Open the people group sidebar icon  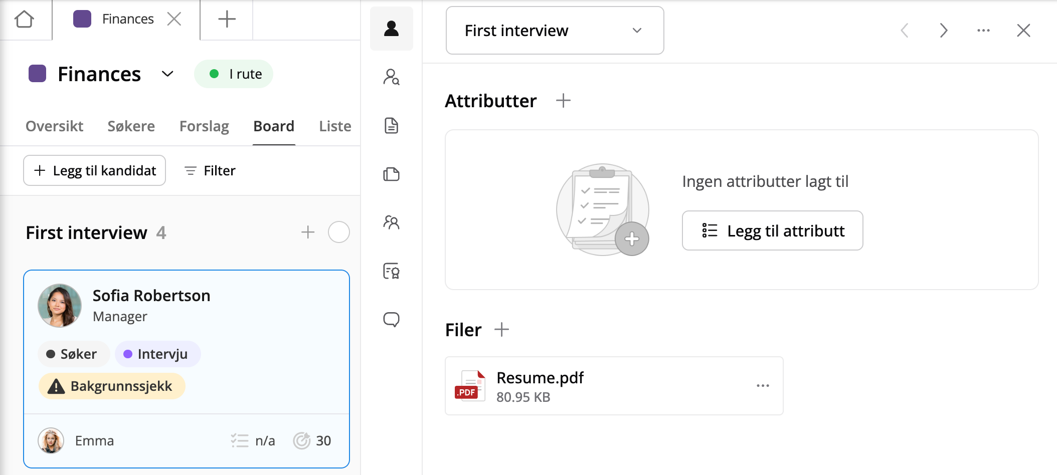coord(391,222)
